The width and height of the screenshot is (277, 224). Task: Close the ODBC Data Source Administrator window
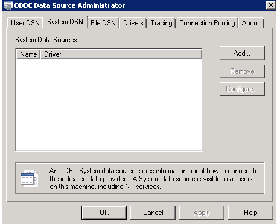(270, 5)
